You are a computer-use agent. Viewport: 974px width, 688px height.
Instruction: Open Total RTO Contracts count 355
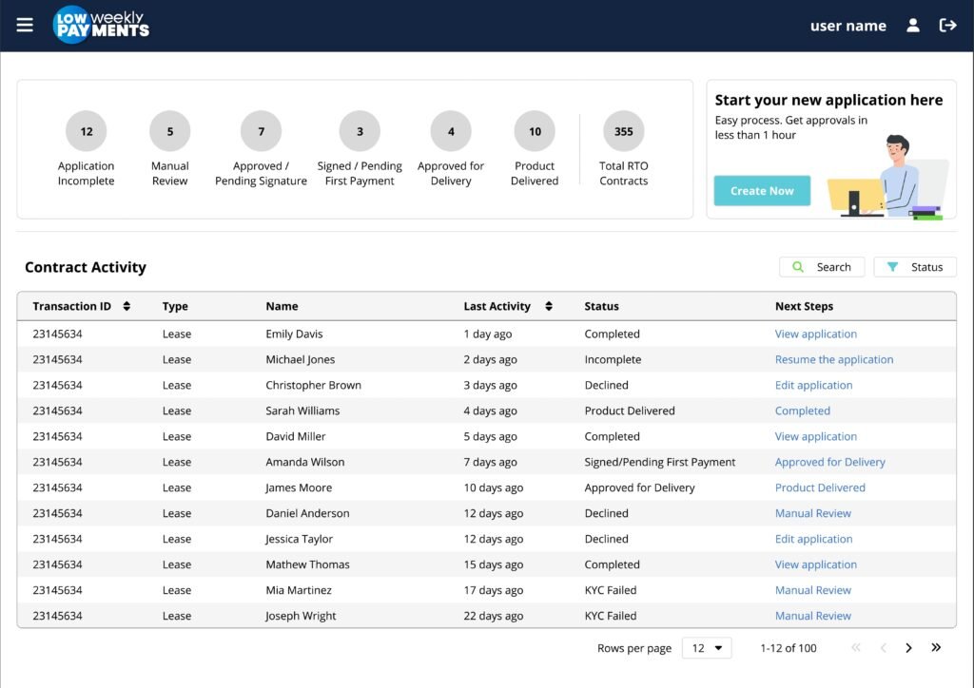tap(624, 132)
